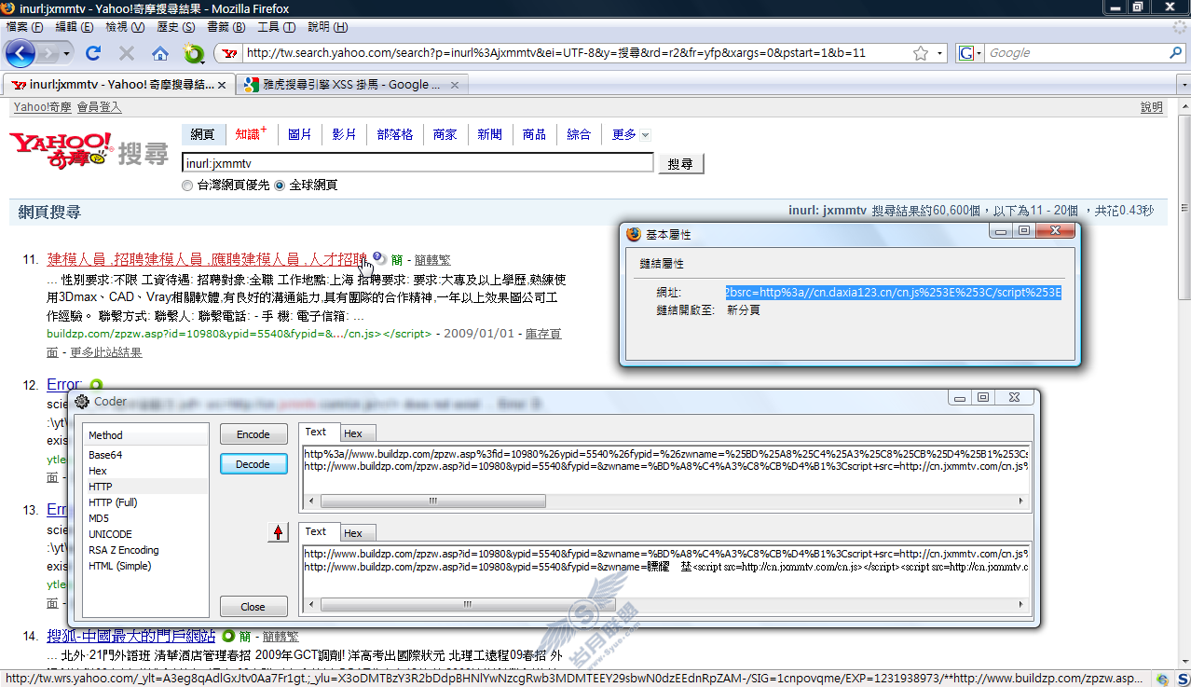
Task: Click the 說明 help link at right
Action: tap(1152, 107)
